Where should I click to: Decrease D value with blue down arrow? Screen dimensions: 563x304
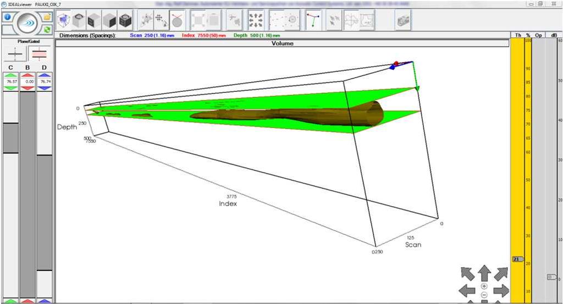45,88
